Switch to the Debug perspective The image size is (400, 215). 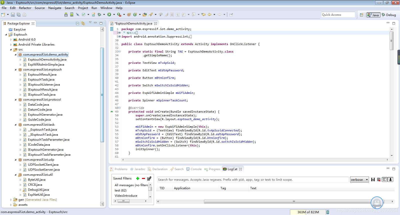click(389, 15)
